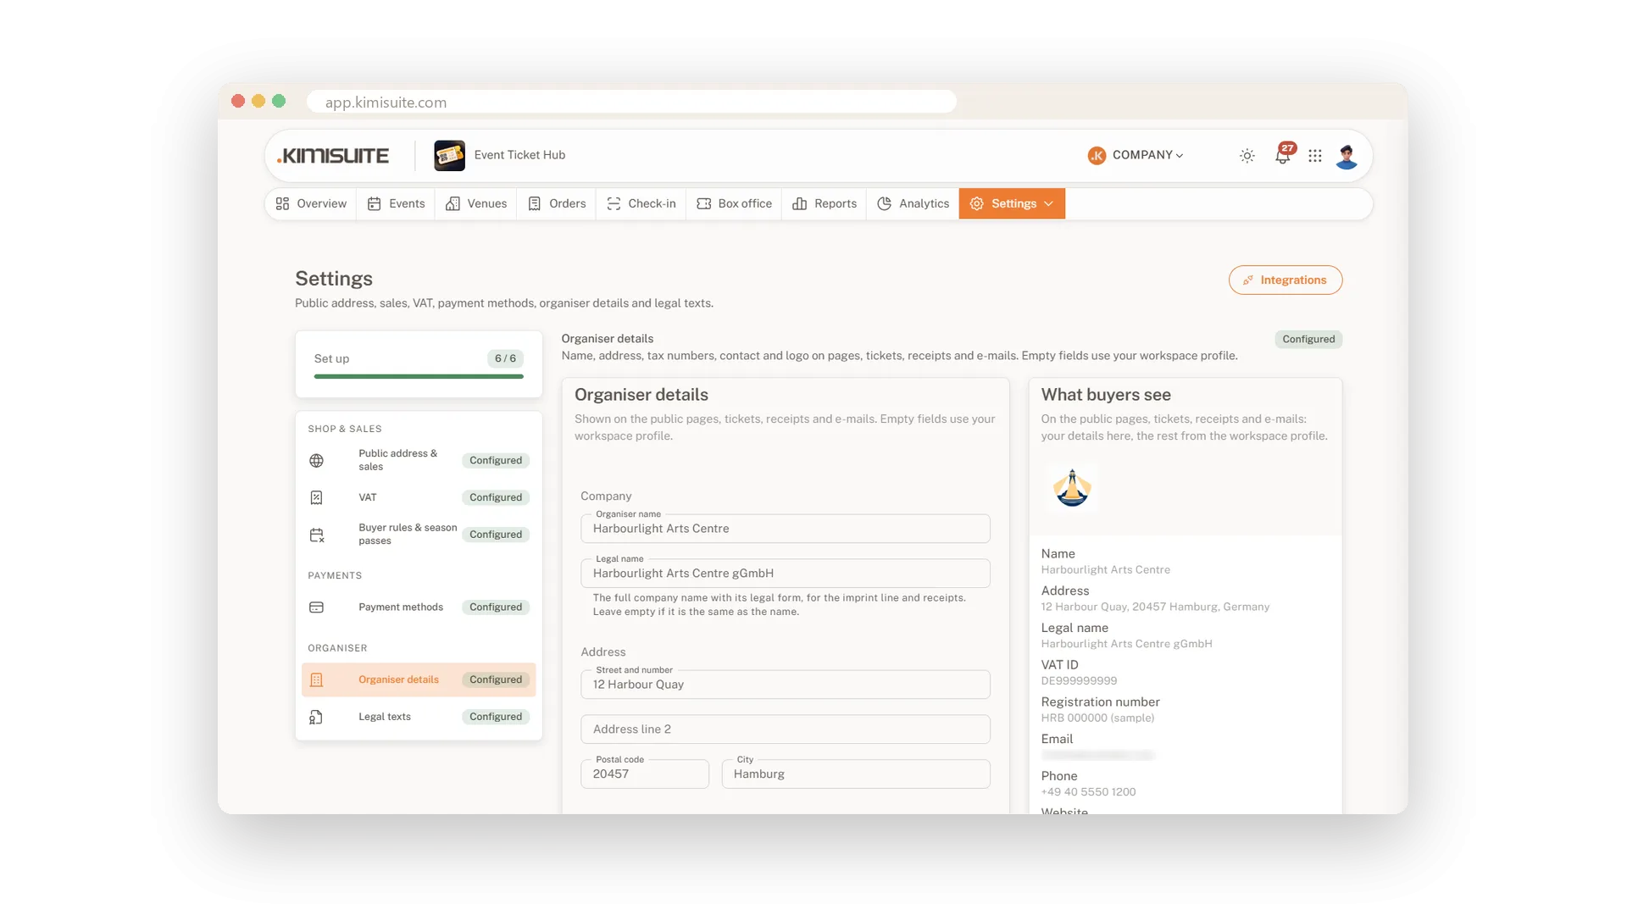Open the Analytics tab
The height and width of the screenshot is (915, 1627).
913,204
